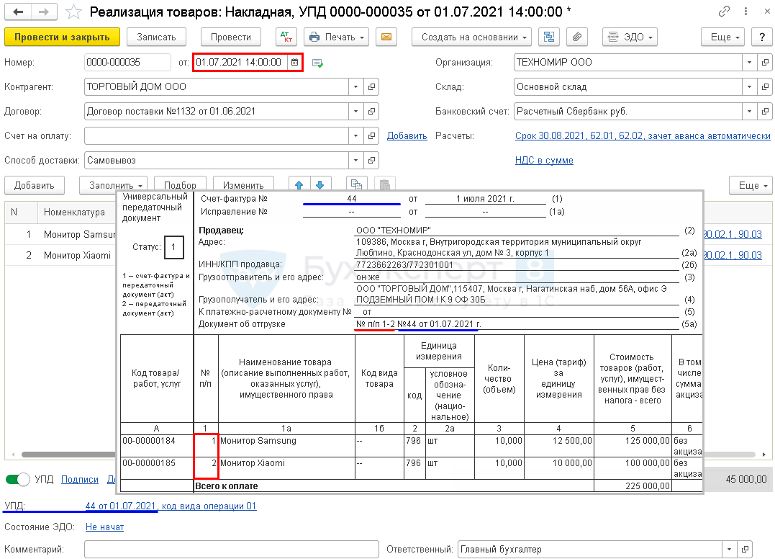Click the Дт/Кт postings icon
775x559 pixels.
(x=286, y=37)
